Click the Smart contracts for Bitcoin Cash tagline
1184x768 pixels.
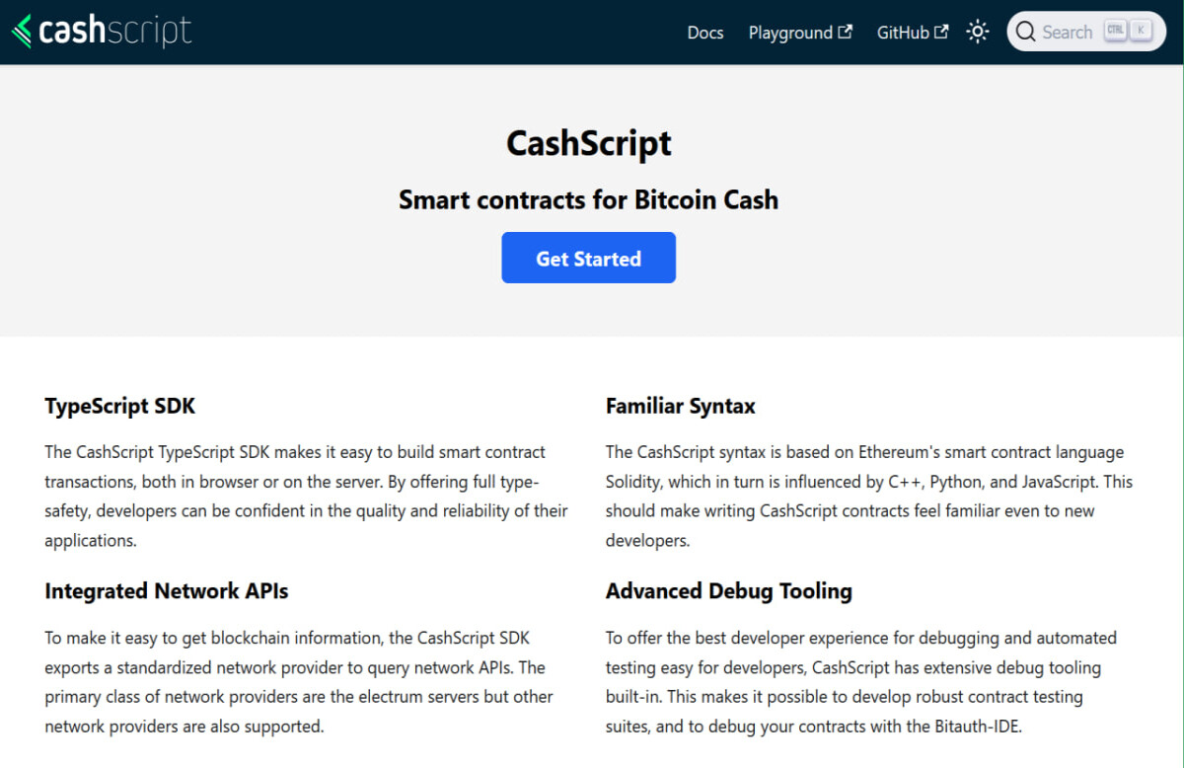[x=589, y=199]
